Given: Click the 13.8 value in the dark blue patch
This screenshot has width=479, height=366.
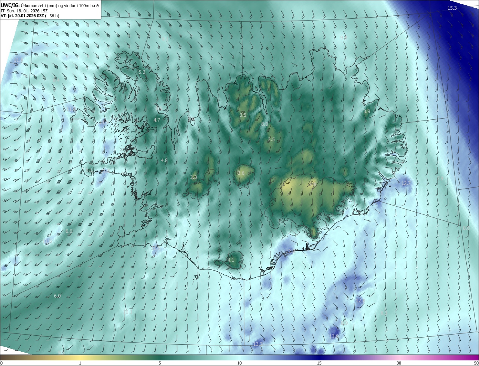Looking at the screenshot, I should (334, 336).
